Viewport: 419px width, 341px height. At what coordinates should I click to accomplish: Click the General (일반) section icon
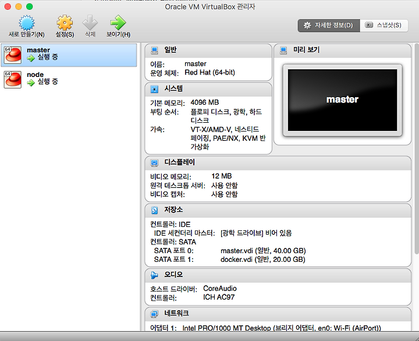tap(154, 50)
